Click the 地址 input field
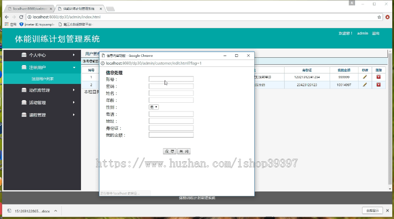Image resolution: width=394 pixels, height=219 pixels. pyautogui.click(x=171, y=121)
